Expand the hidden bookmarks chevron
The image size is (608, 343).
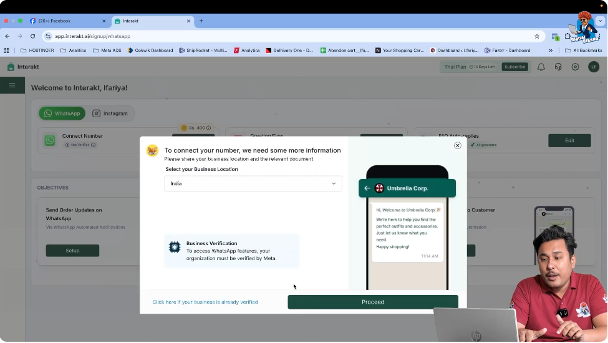click(551, 51)
